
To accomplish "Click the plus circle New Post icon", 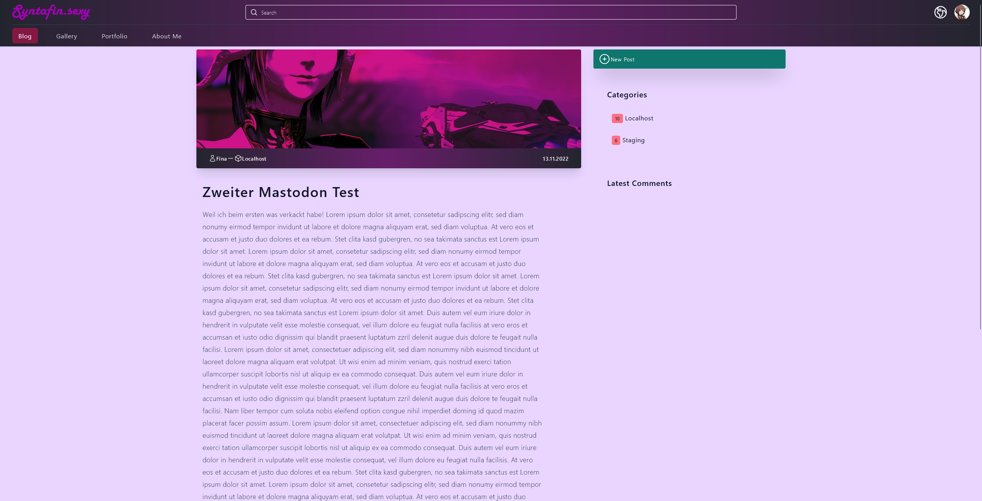I will coord(604,59).
